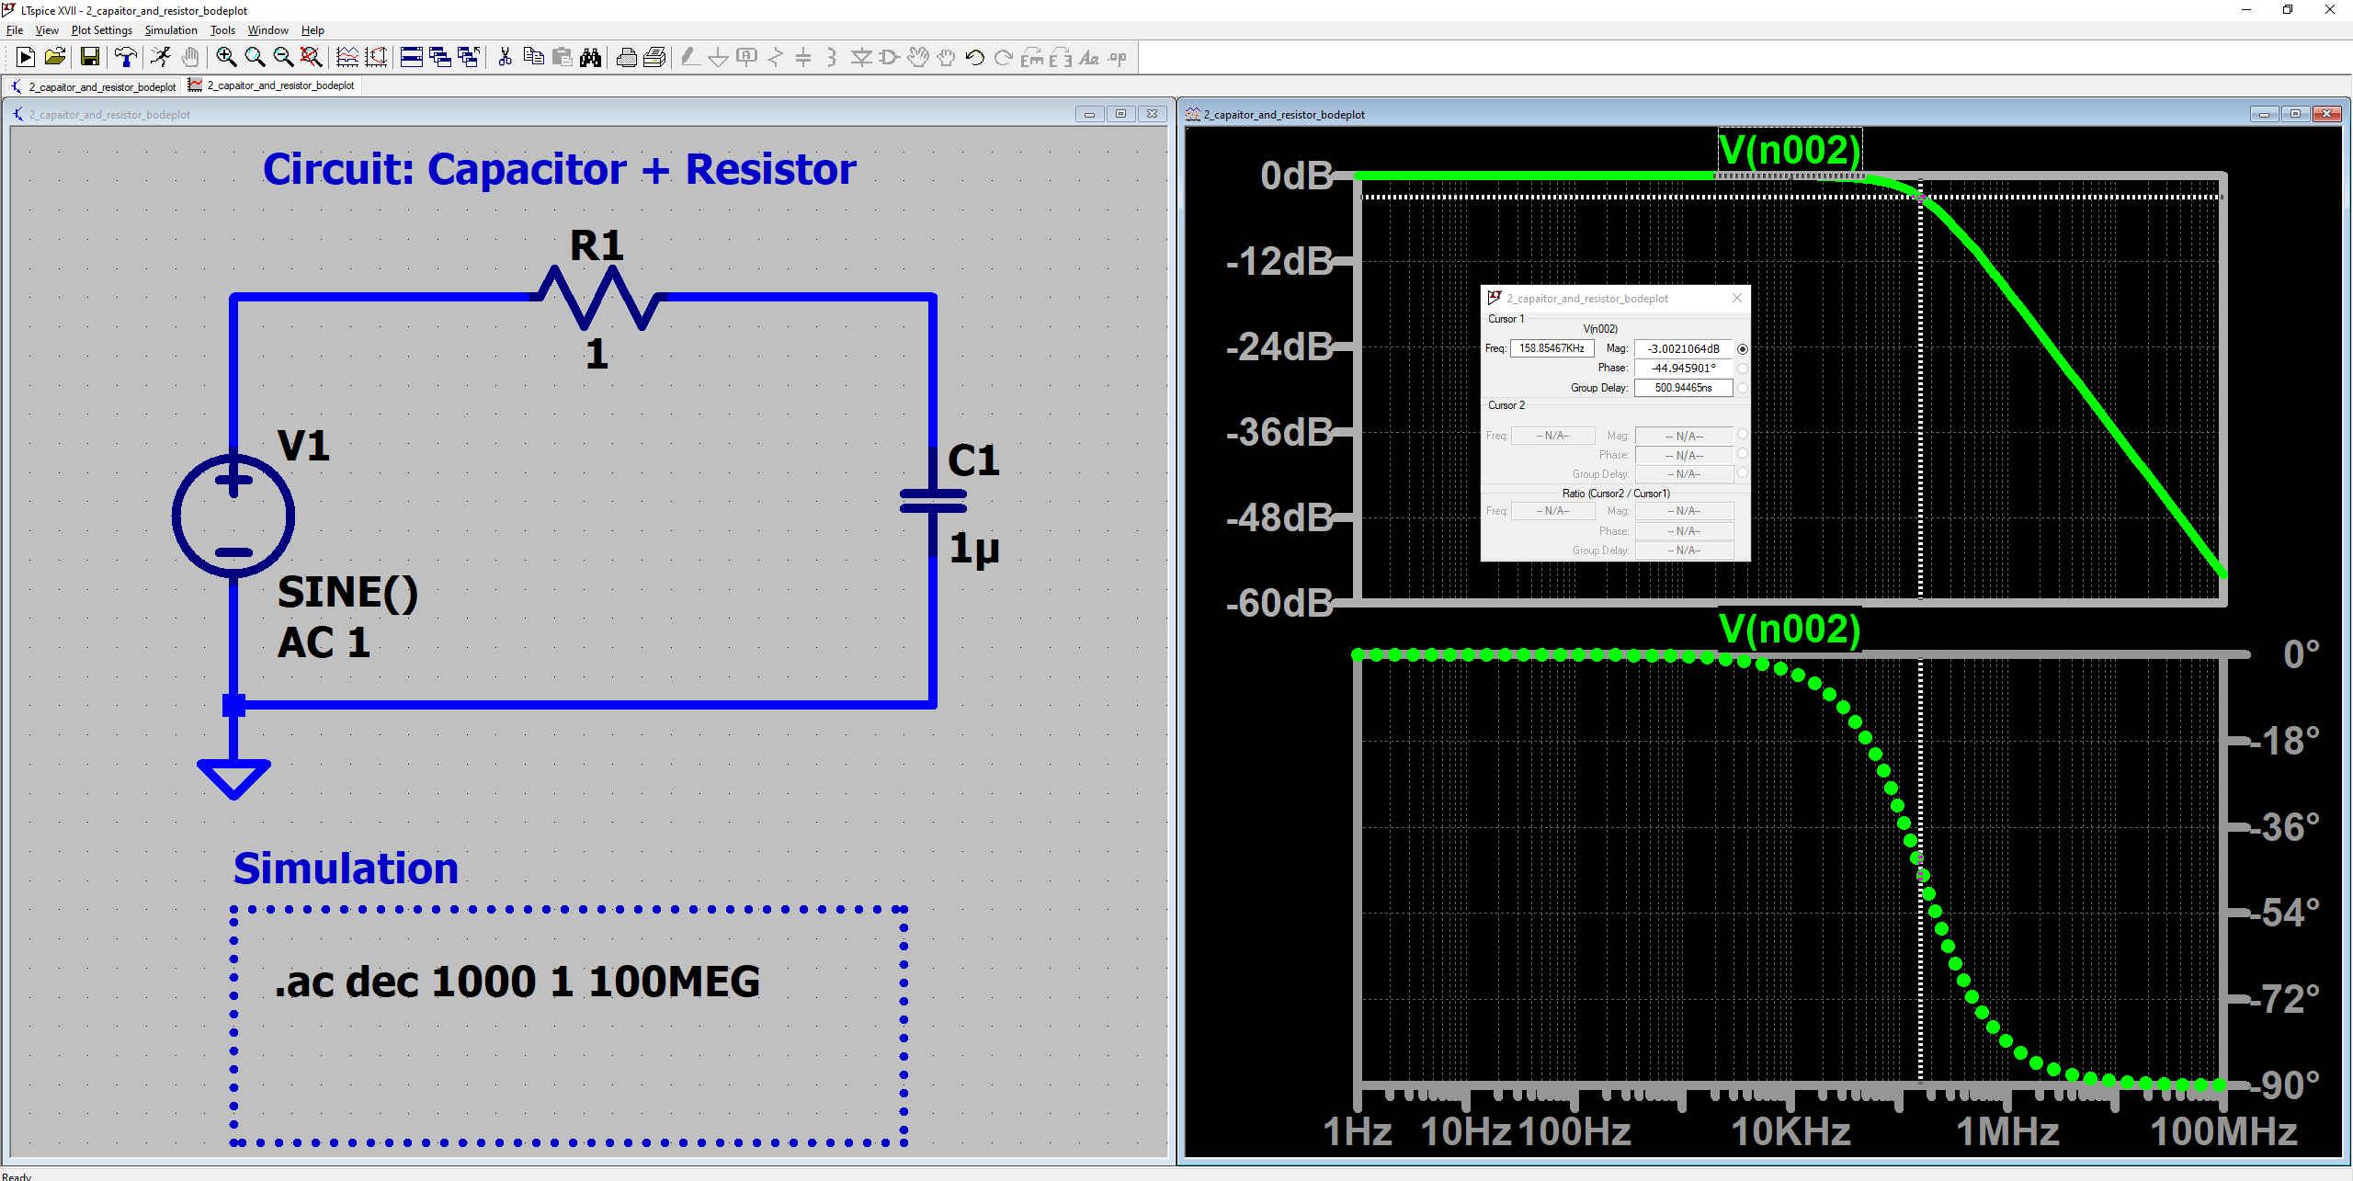This screenshot has width=2353, height=1181.
Task: Click the Save floppy disk icon
Action: (90, 58)
